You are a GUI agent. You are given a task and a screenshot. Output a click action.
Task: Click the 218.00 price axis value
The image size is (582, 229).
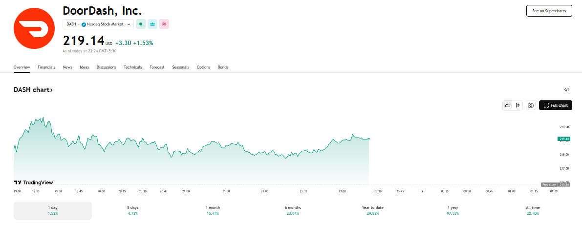coord(564,155)
